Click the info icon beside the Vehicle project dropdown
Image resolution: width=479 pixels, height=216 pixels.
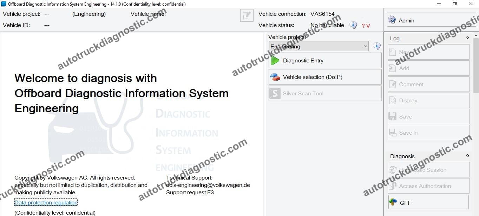click(x=376, y=46)
